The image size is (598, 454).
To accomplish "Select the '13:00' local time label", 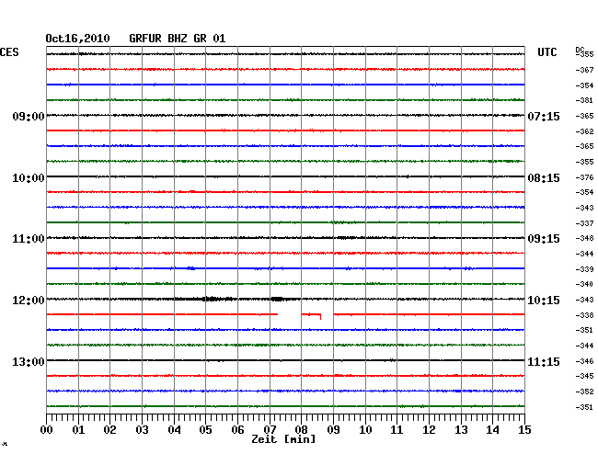I will [x=29, y=361].
